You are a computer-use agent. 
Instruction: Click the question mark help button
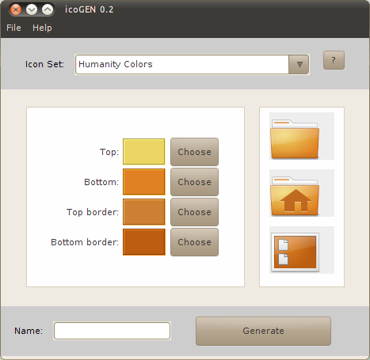click(334, 60)
